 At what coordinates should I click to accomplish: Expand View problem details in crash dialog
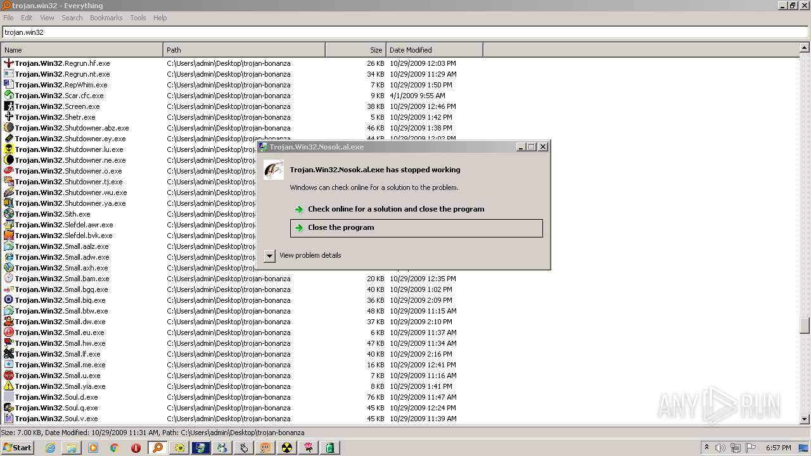[x=269, y=256]
